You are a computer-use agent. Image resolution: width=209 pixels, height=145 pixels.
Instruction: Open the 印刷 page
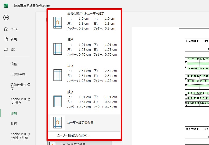click(14, 113)
